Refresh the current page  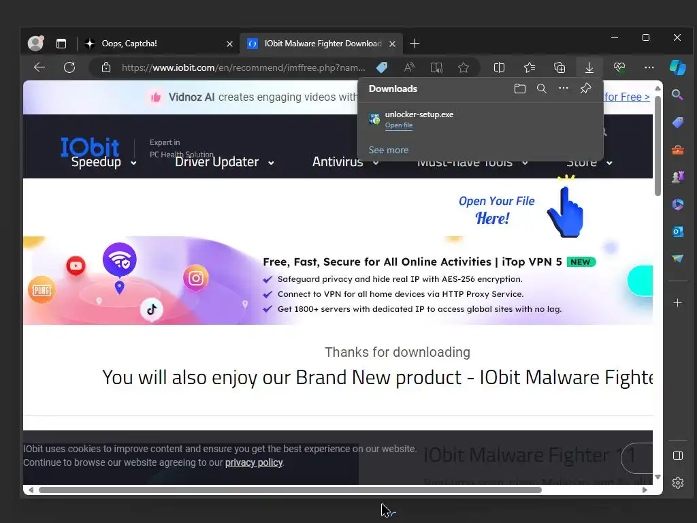point(69,67)
